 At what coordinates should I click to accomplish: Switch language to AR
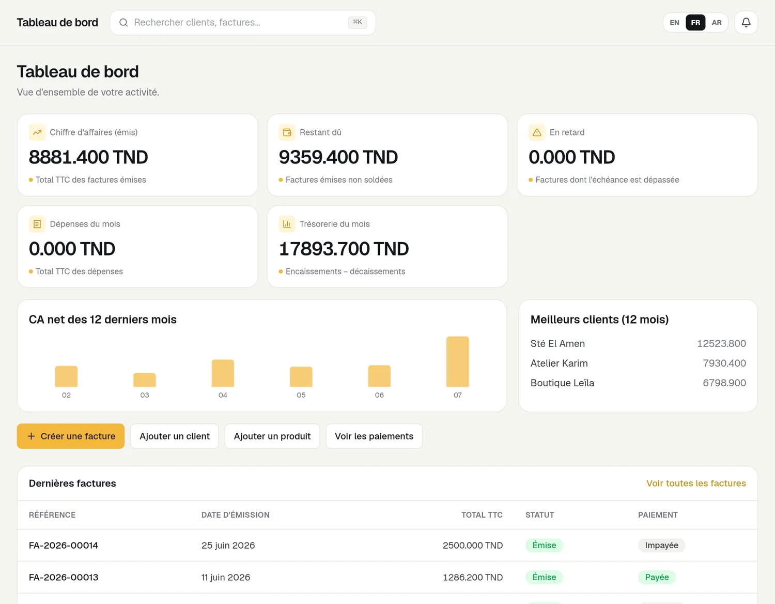pyautogui.click(x=717, y=23)
